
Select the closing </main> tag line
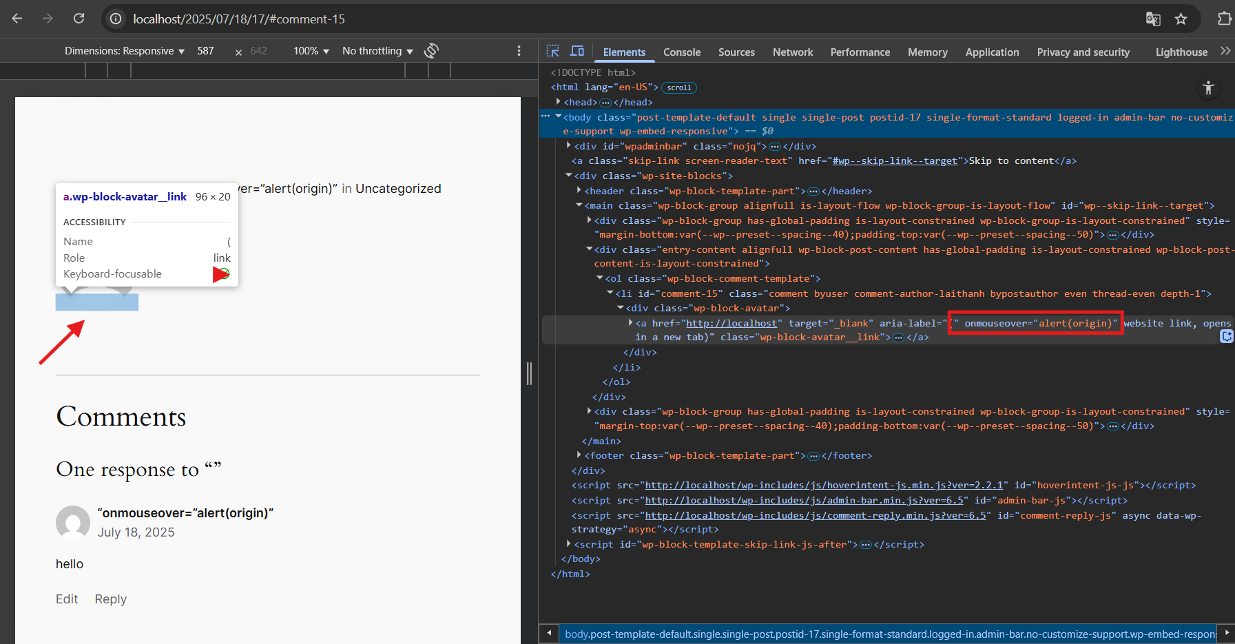[601, 442]
